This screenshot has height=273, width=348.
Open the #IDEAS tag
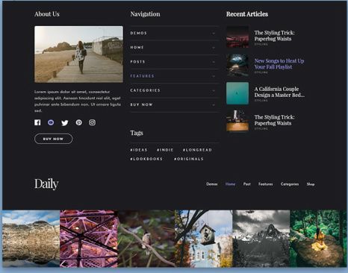tap(139, 150)
